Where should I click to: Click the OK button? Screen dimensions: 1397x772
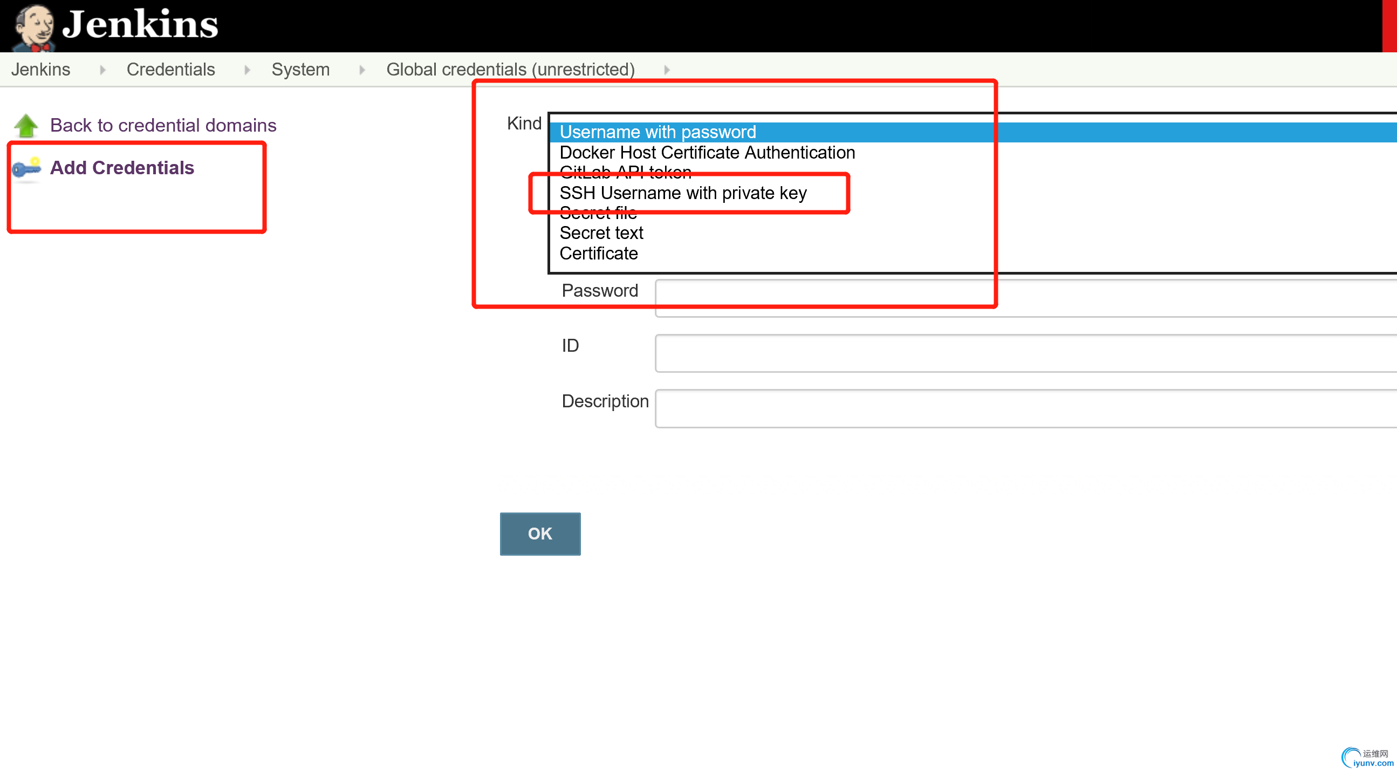(540, 534)
